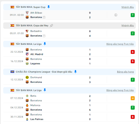Select the Champions League competition header title

(44, 72)
